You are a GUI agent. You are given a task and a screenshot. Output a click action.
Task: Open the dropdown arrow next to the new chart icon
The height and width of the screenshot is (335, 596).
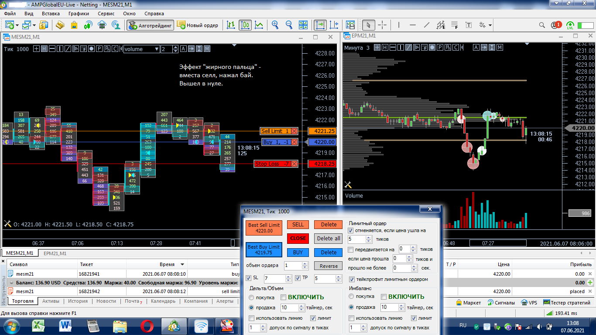click(x=17, y=25)
